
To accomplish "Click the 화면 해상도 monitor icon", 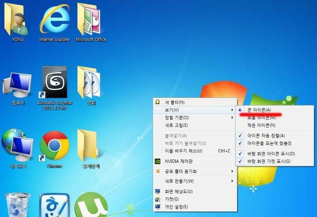I will click(x=158, y=191).
